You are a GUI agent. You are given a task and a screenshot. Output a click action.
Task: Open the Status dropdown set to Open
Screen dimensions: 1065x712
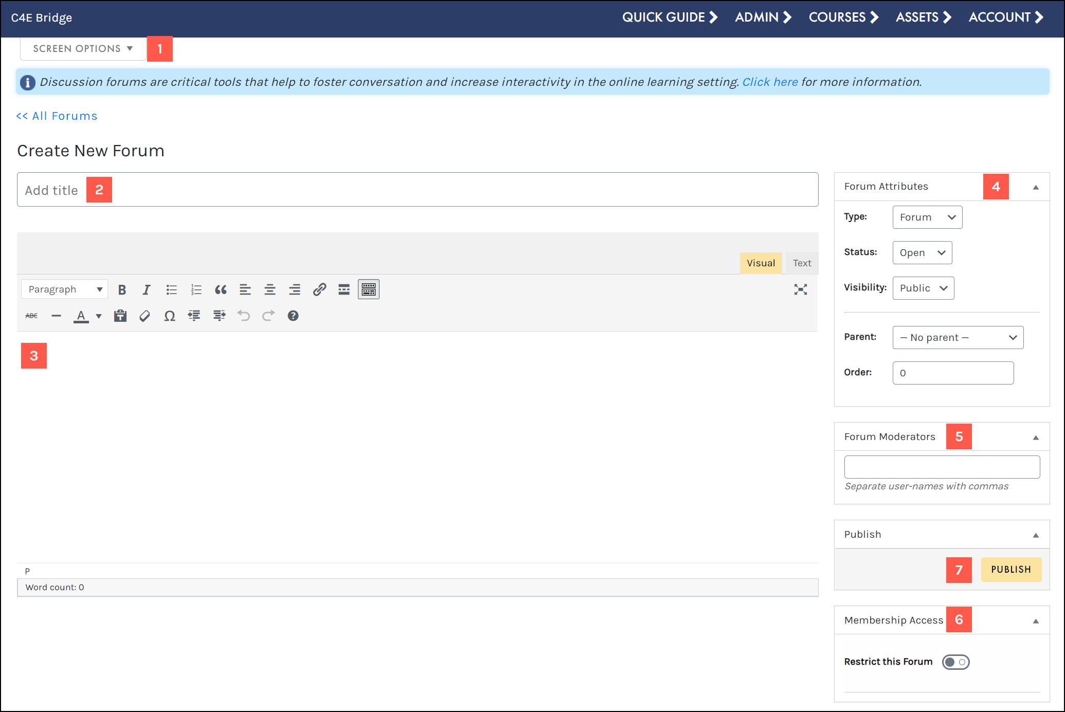pyautogui.click(x=922, y=253)
